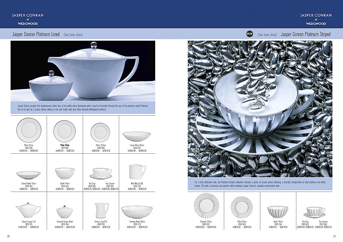This screenshot has width=343, height=242.
Task: Click the Jasper Conran Platinum Striped heading
Action: (x=305, y=34)
